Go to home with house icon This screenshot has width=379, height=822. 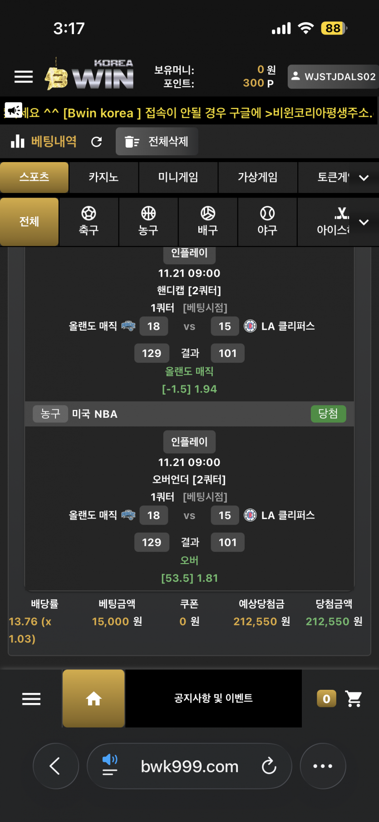[x=94, y=698]
